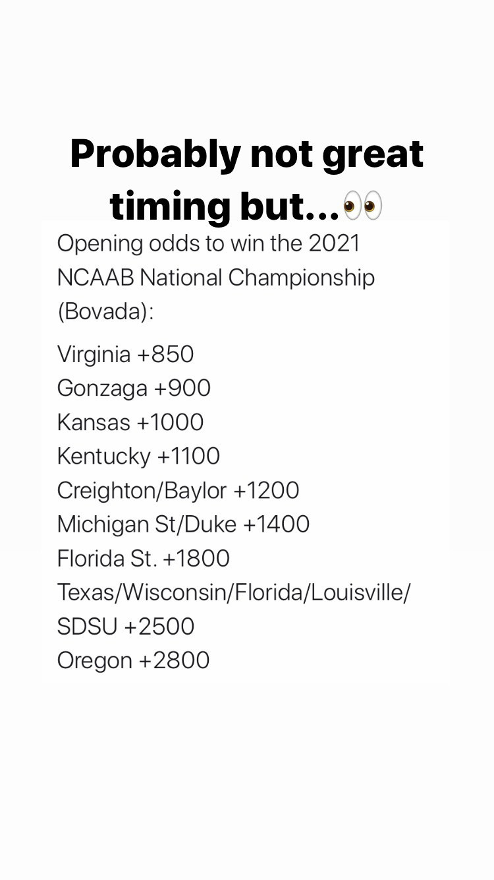Select the headline 'Probably not great' line
This screenshot has width=494, height=880.
[x=247, y=155]
